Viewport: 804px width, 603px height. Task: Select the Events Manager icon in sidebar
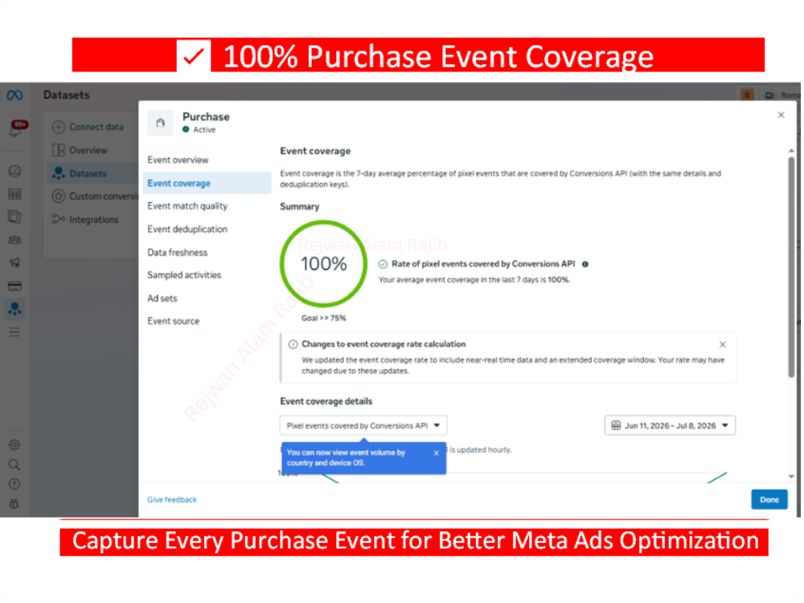coord(14,310)
